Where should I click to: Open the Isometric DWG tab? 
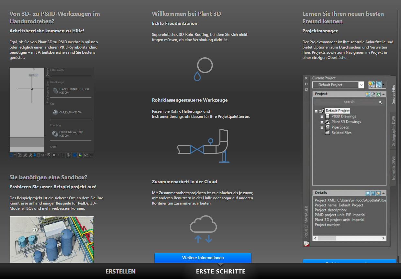(394, 168)
